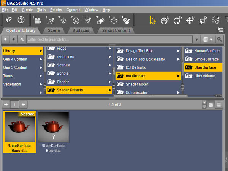Navigate forward in Content Library
Image resolution: width=228 pixels, height=171 pixels.
[x=13, y=39]
